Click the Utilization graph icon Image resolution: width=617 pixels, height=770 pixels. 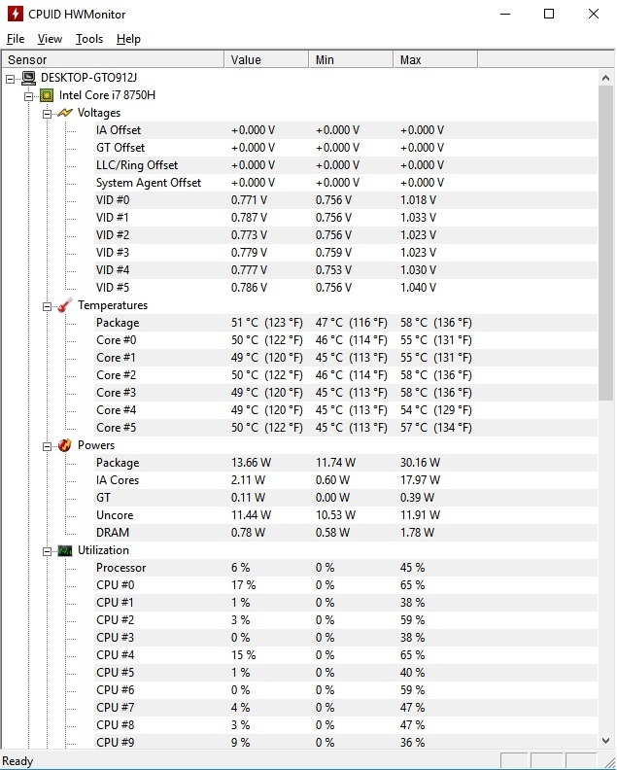65,550
